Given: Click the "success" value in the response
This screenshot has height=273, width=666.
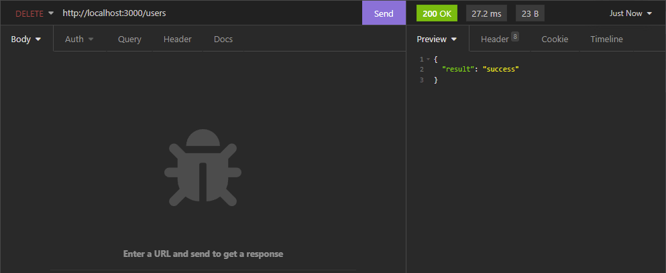Looking at the screenshot, I should point(501,70).
